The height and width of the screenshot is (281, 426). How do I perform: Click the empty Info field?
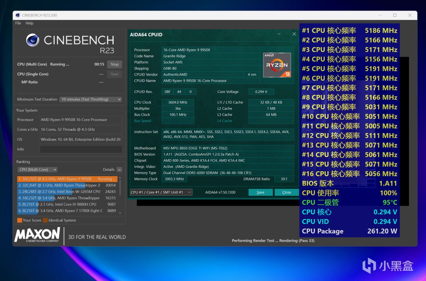click(81, 149)
